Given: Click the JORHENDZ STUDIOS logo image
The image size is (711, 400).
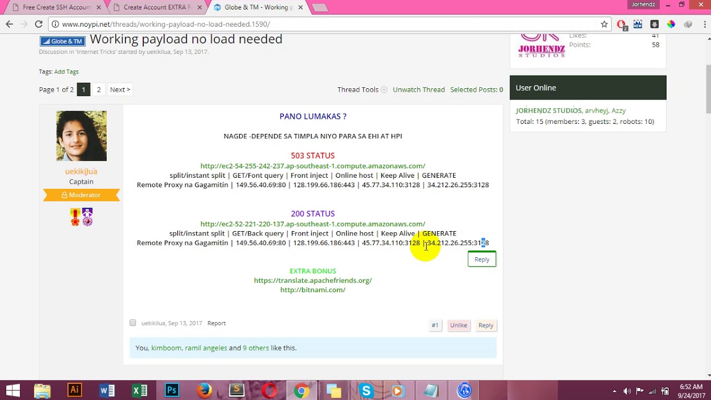Looking at the screenshot, I should pyautogui.click(x=542, y=46).
